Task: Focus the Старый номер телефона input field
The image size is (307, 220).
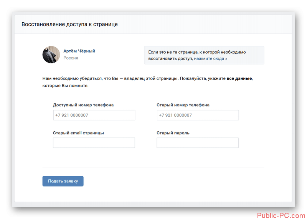Action: [198, 115]
